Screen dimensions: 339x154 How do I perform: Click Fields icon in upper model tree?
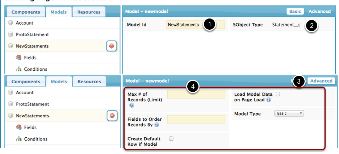pos(18,58)
